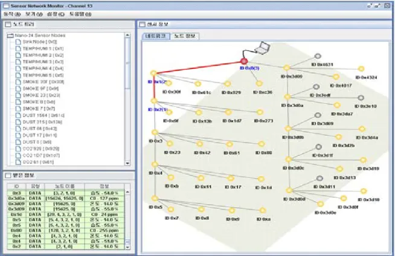Open the 보기 menu
Screen dimensions: 395x256
[34, 14]
